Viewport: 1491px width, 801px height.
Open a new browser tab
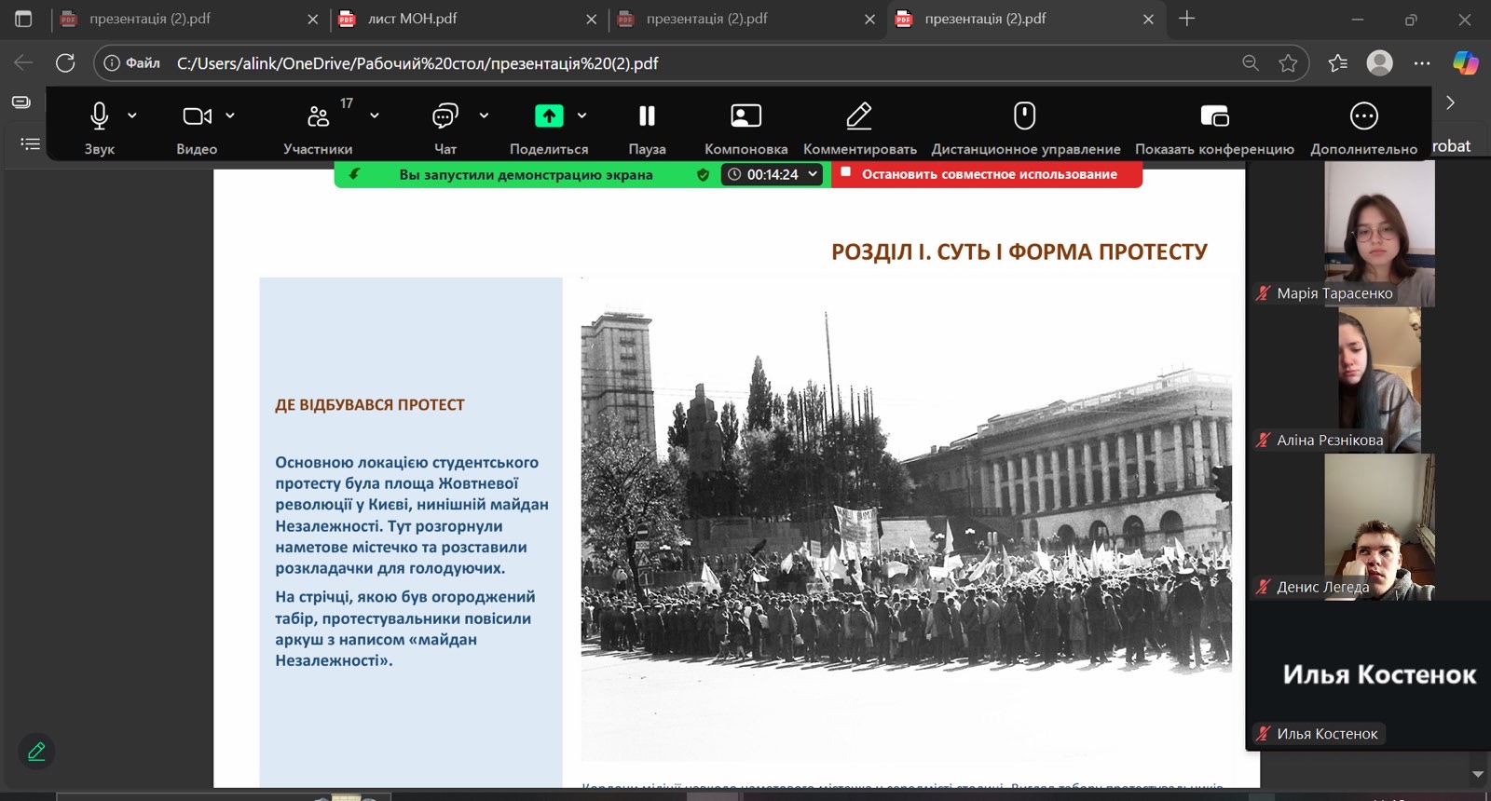pyautogui.click(x=1186, y=19)
